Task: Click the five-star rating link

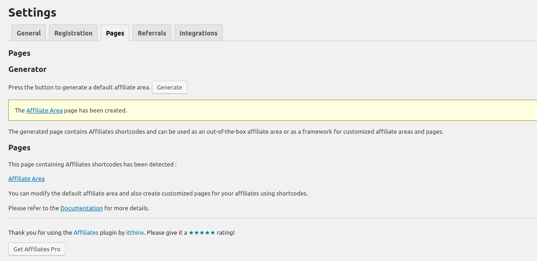Action: (x=202, y=232)
